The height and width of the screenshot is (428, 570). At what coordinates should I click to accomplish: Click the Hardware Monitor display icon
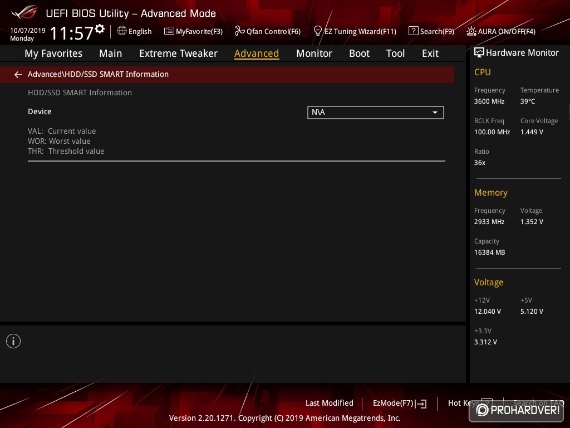point(479,53)
